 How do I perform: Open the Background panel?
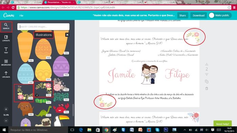point(6,63)
